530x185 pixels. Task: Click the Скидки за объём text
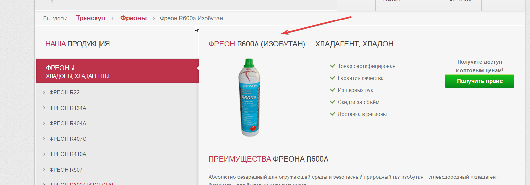tap(358, 102)
